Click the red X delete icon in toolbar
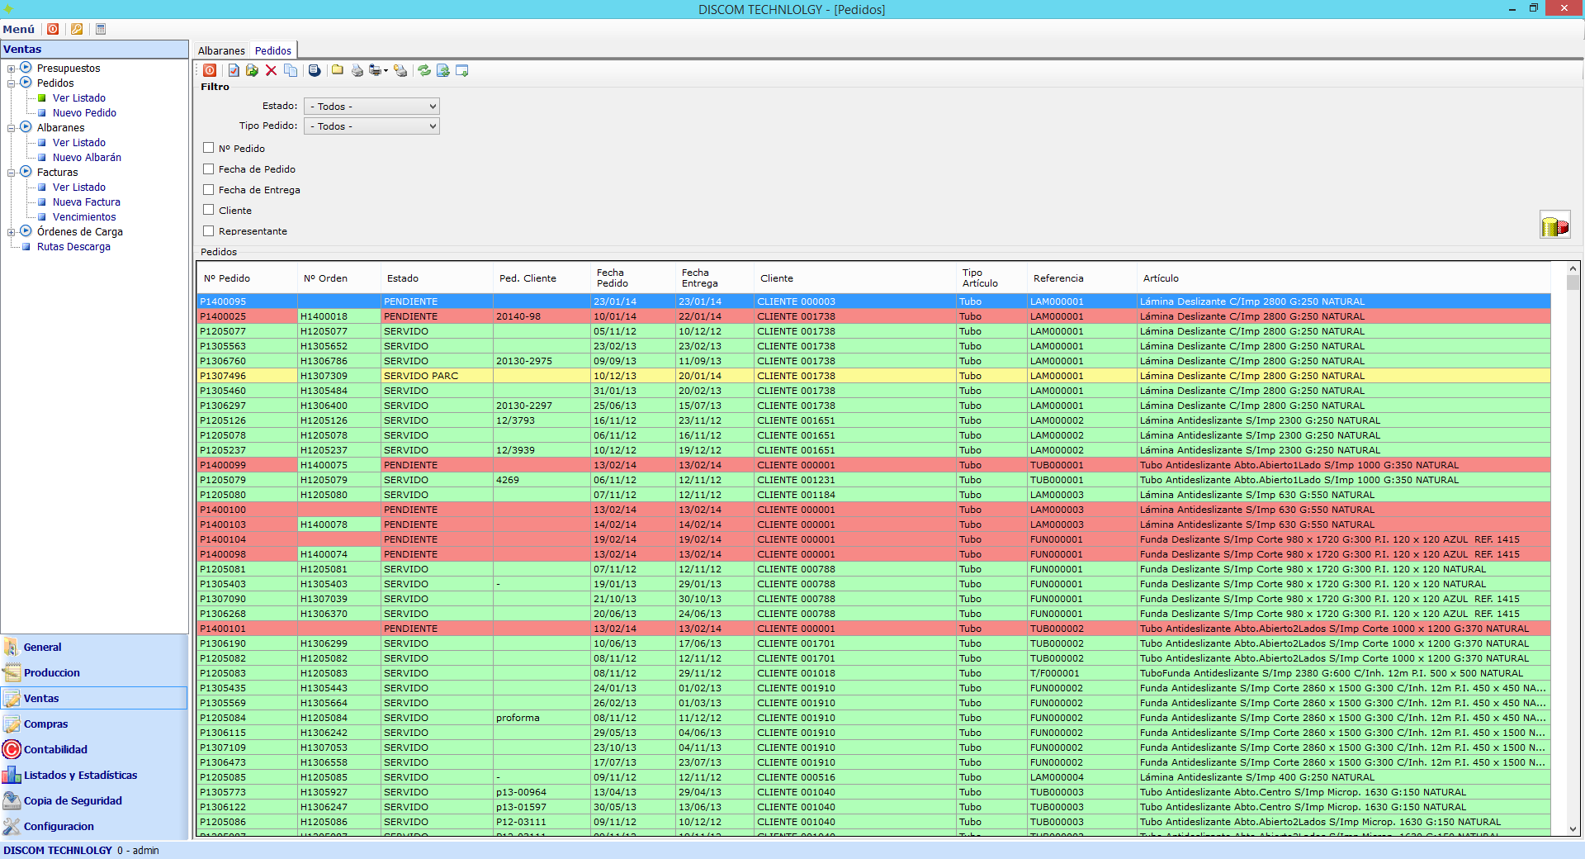Viewport: 1585px width, 859px height. 271,71
